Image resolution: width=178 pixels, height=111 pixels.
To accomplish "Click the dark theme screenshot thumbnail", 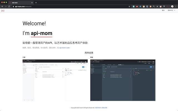I will [x=123, y=80].
